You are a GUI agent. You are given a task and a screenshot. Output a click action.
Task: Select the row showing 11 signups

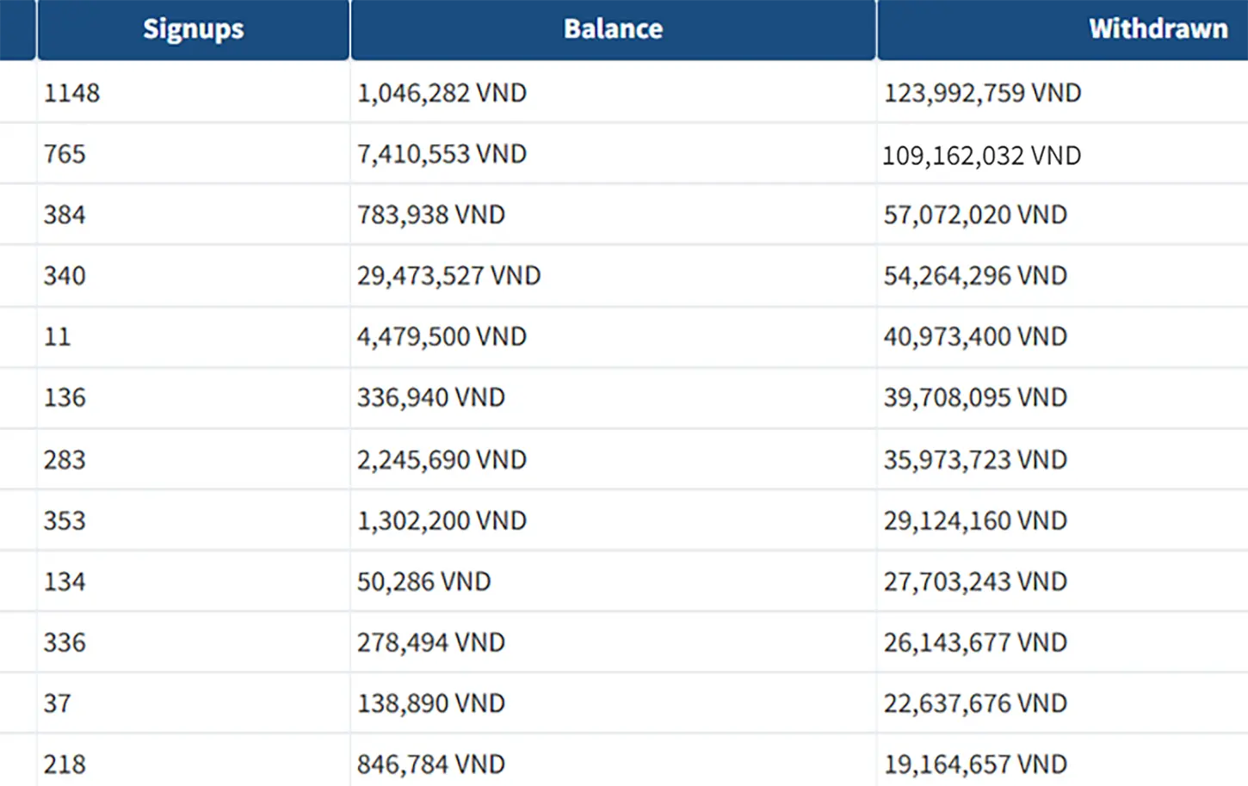57,337
